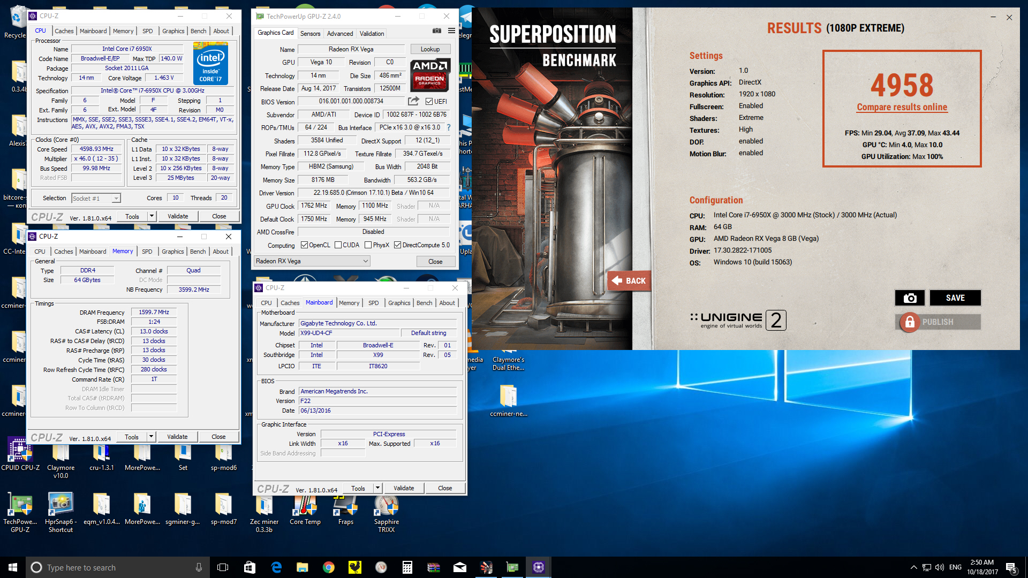This screenshot has width=1028, height=578.
Task: Toggle the OpenCL checkbox
Action: 304,245
